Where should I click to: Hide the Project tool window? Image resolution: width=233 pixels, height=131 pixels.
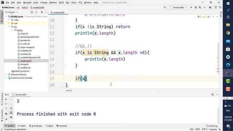(46, 12)
